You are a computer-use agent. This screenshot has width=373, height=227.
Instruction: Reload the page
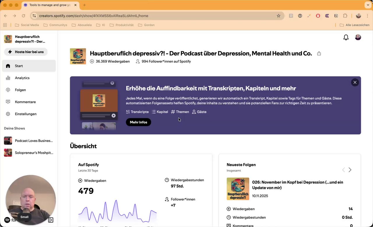pos(23,16)
